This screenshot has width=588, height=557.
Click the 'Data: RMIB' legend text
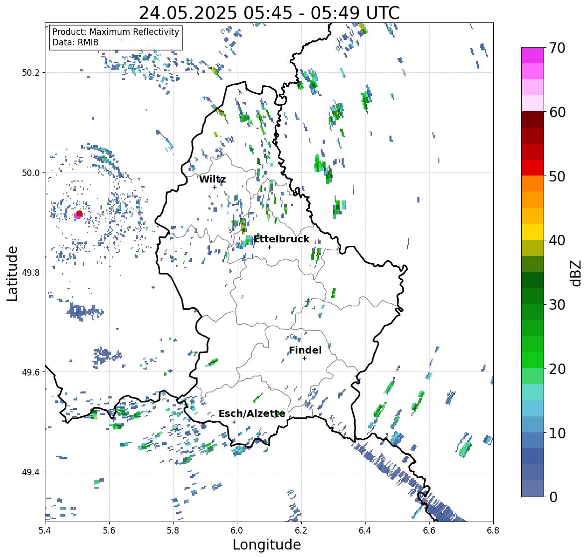coord(75,42)
